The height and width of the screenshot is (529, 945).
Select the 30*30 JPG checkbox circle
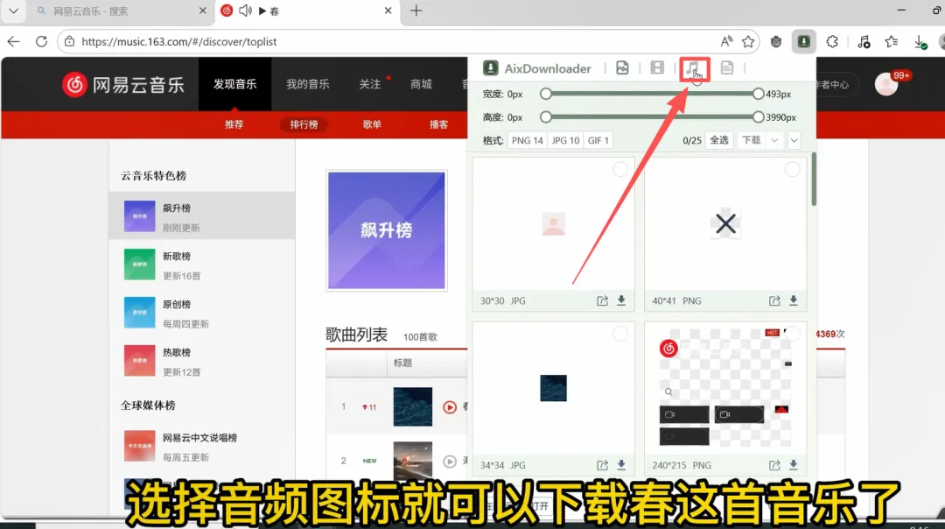click(620, 170)
